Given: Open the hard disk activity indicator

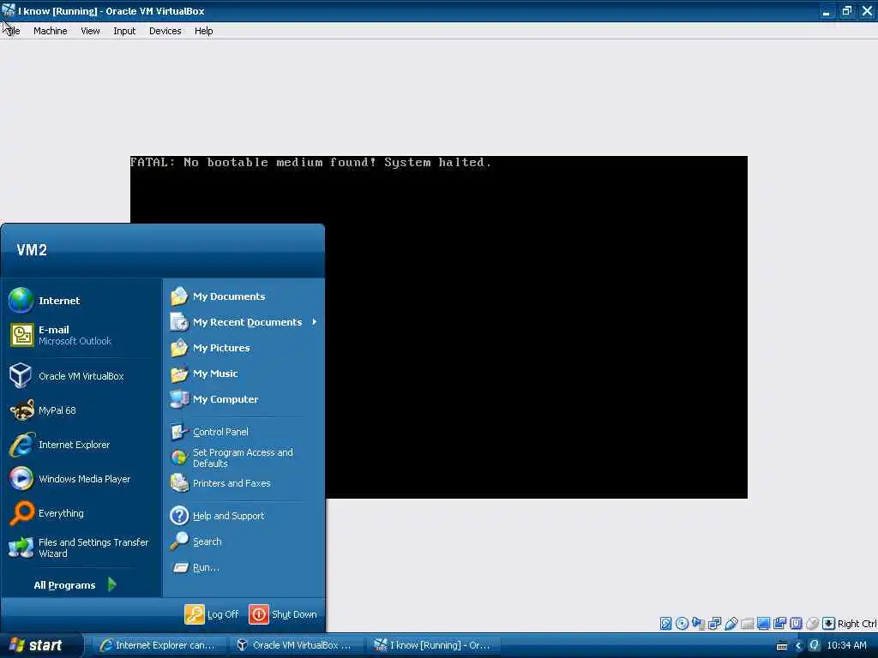Looking at the screenshot, I should 665,624.
